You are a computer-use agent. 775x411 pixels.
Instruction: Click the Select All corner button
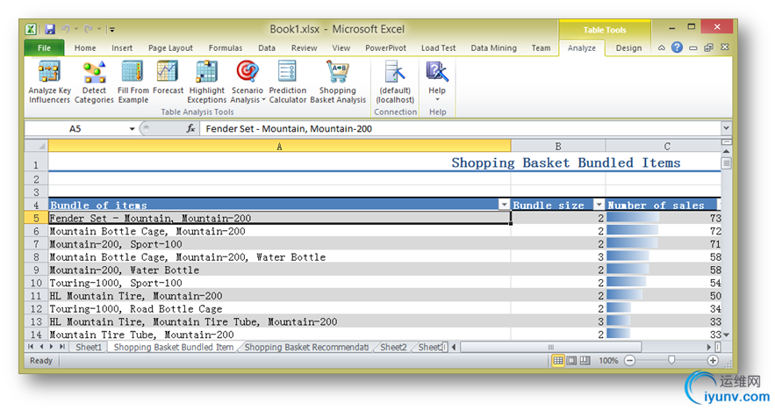[x=37, y=147]
